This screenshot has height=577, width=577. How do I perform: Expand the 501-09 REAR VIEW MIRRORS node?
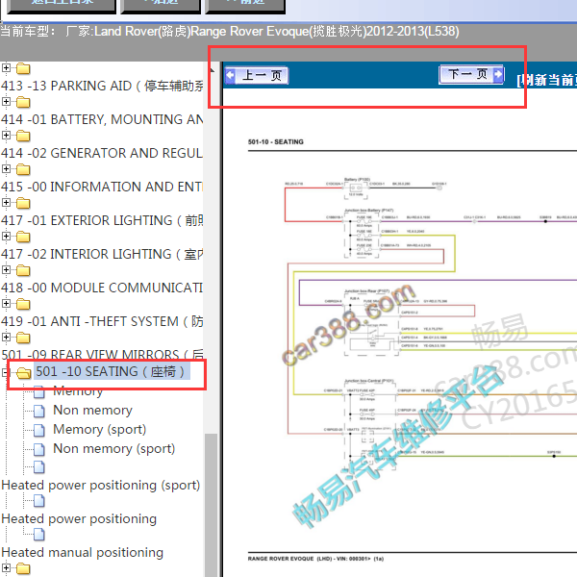coord(6,338)
